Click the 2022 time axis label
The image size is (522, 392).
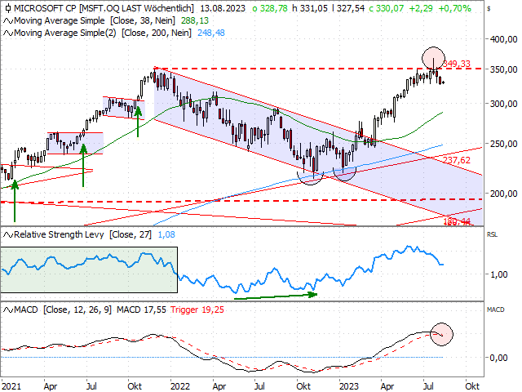pyautogui.click(x=180, y=386)
